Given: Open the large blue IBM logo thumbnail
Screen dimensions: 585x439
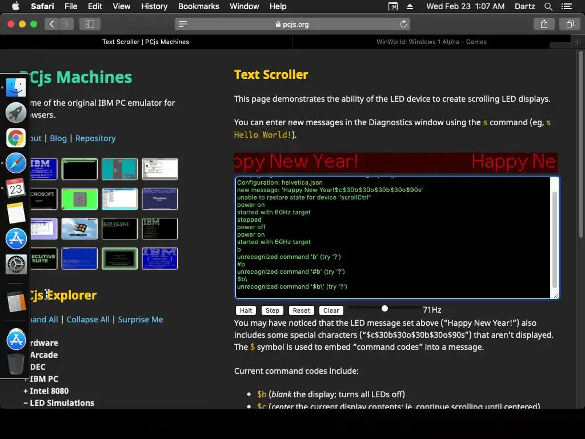Looking at the screenshot, I should pyautogui.click(x=160, y=258).
